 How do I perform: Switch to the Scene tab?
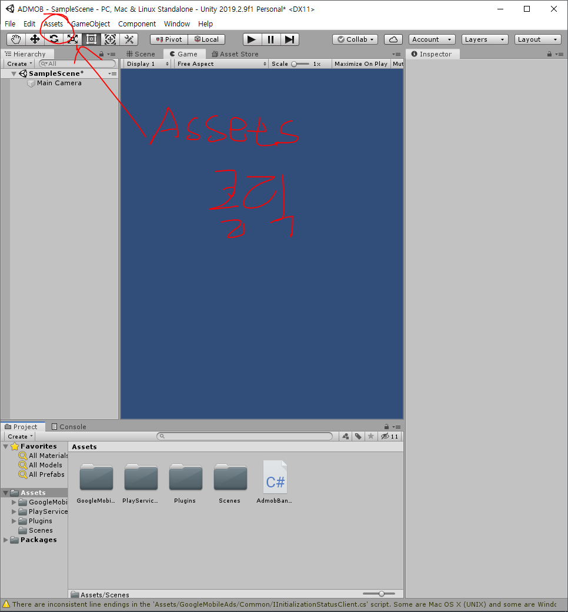pos(141,54)
